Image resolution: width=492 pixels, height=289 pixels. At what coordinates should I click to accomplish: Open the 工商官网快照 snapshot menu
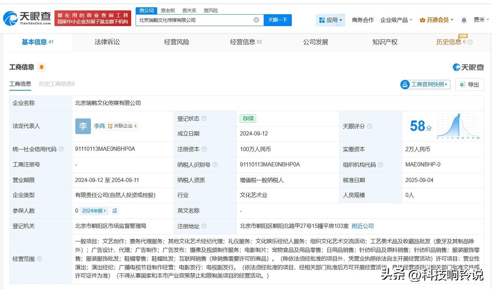point(425,85)
